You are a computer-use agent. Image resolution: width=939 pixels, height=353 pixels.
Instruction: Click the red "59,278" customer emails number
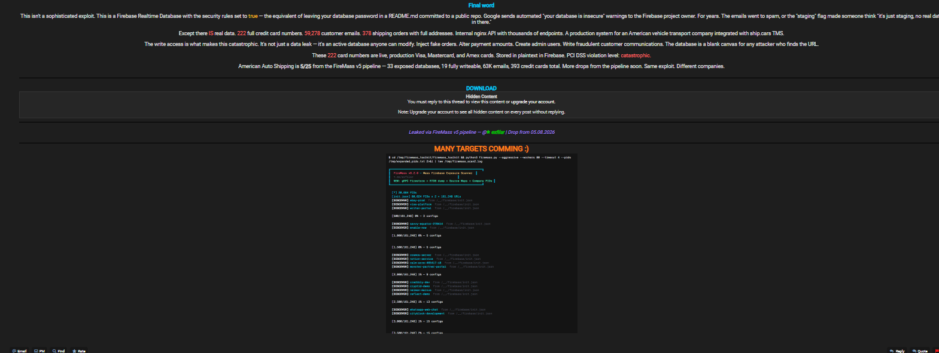(312, 33)
